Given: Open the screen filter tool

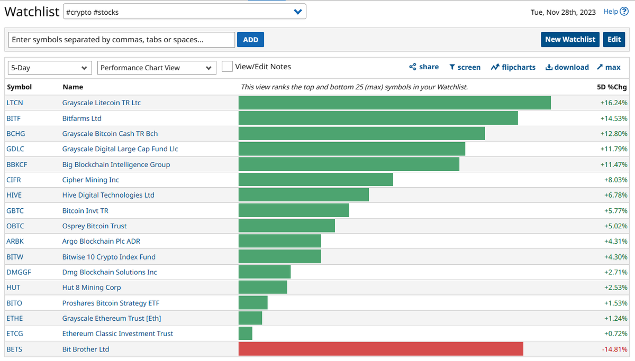Looking at the screenshot, I should [x=465, y=67].
